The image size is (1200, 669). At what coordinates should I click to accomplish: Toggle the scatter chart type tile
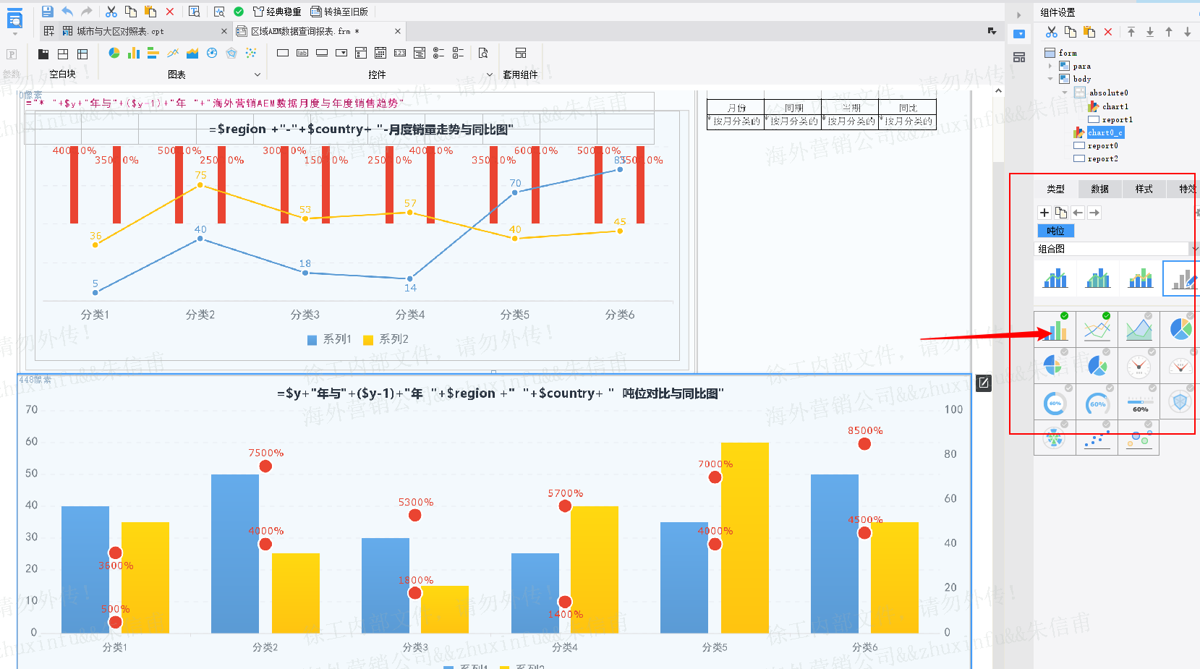point(1097,438)
